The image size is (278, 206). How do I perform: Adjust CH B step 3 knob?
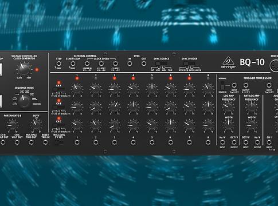[x=115, y=106]
